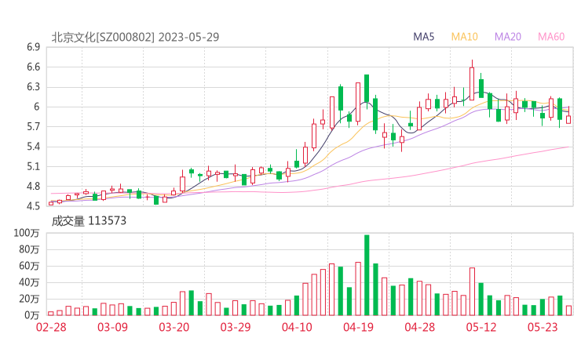Click the MA20 legend label

click(508, 37)
